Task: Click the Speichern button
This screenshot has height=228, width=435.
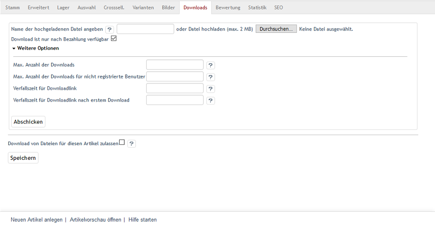Action: point(23,158)
